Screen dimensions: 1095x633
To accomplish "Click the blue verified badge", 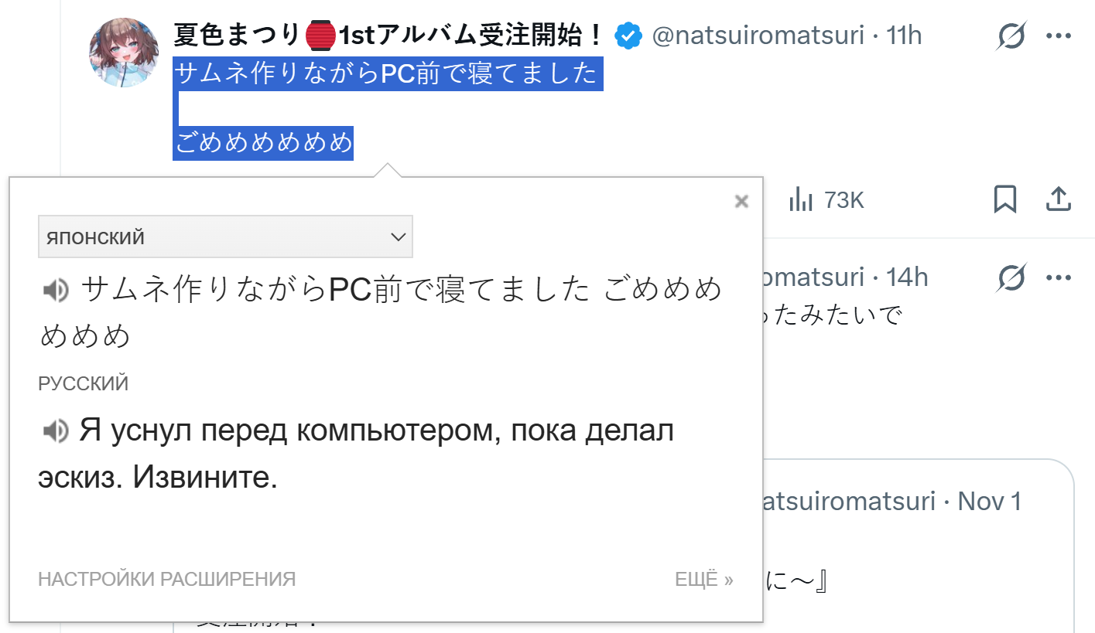I will click(628, 36).
